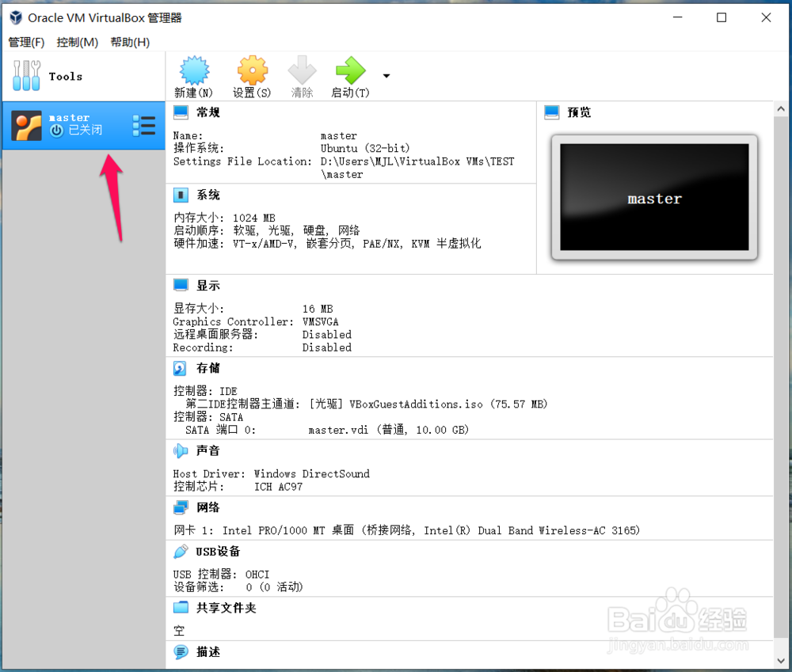Viewport: 792px width, 672px height.
Task: Click the 启动(T) toolbar label
Action: point(350,93)
